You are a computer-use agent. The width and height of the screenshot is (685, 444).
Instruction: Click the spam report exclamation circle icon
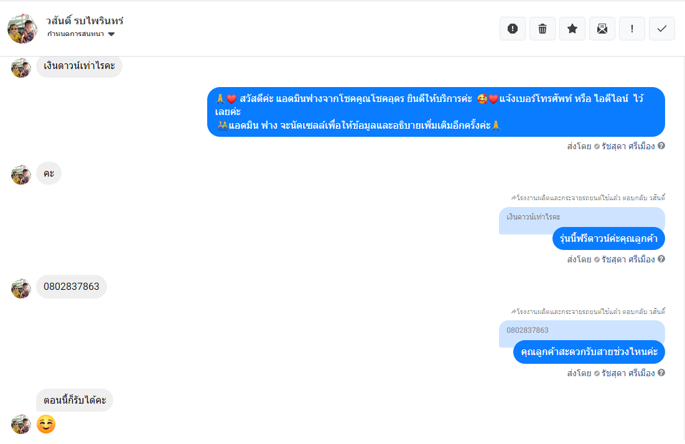pyautogui.click(x=513, y=29)
